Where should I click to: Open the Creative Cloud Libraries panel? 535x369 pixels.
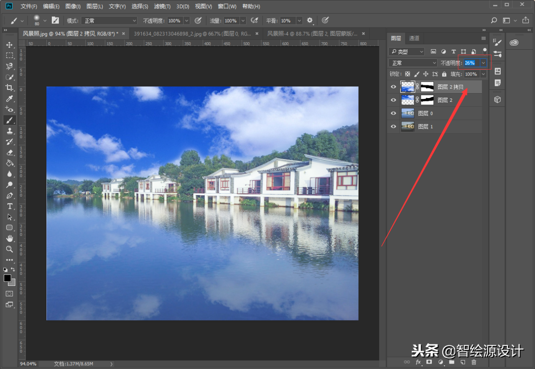coord(514,42)
